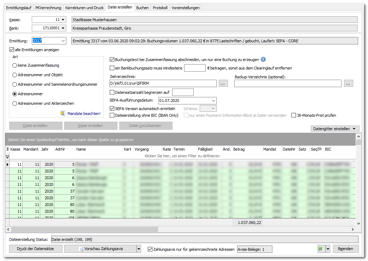Click the Datensatzanzahl limit field
This screenshot has width=368, height=261.
tap(183, 92)
